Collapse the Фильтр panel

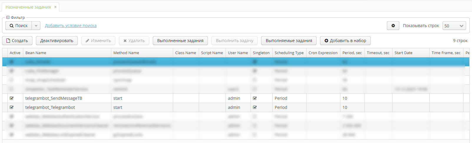click(x=8, y=17)
